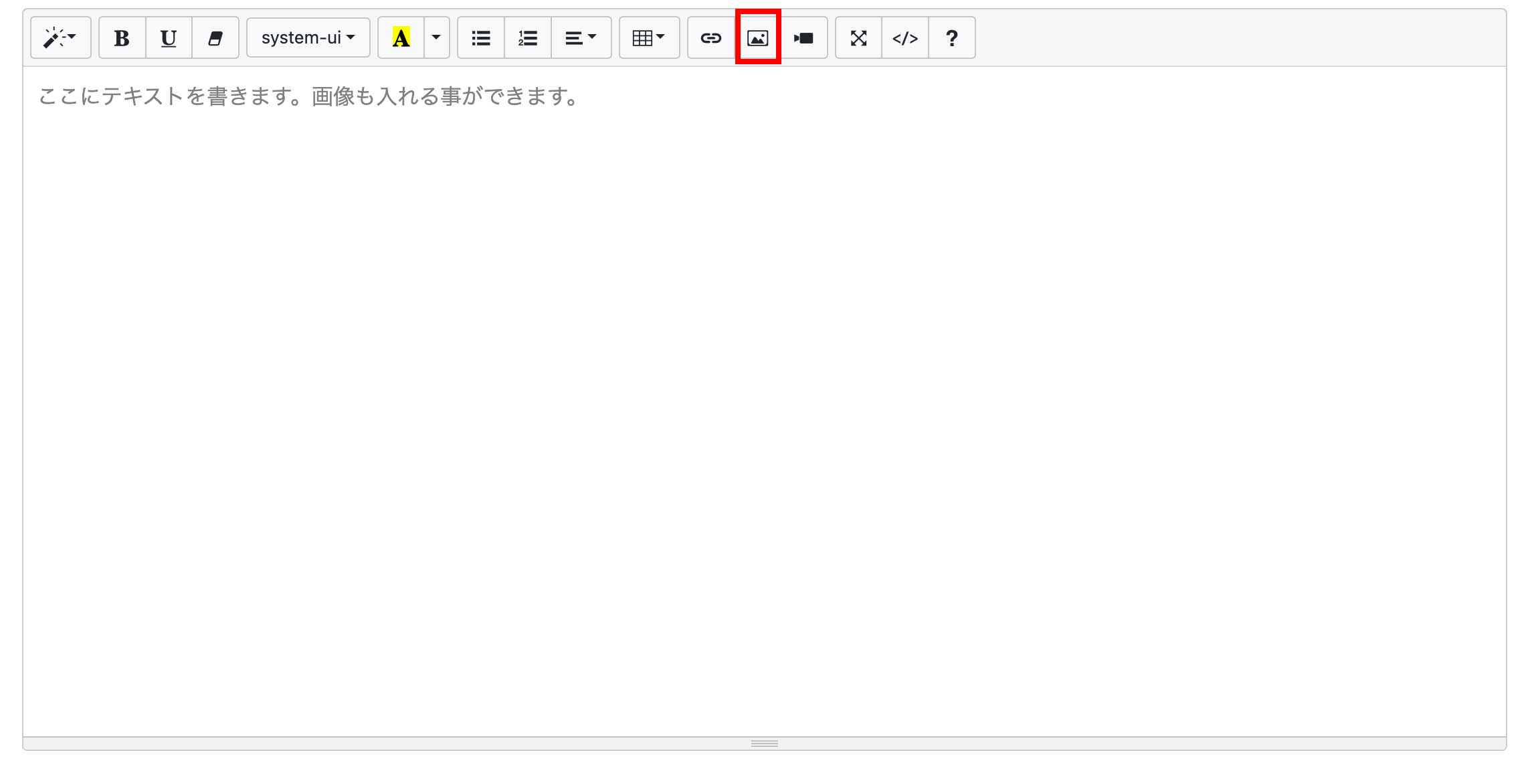Viewport: 1532px width, 759px height.
Task: Toggle underline formatting
Action: point(169,38)
